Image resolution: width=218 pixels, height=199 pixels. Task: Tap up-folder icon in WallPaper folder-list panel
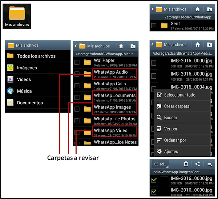(x=133, y=46)
